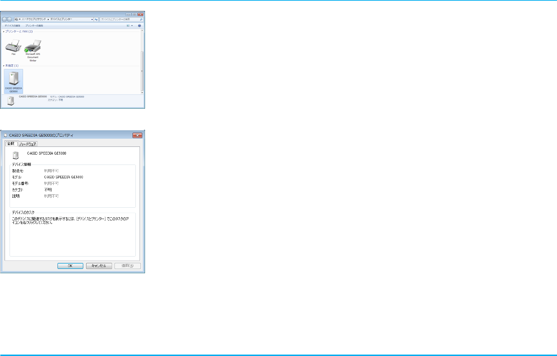Click the デバイスとプリンター breadcrumb
Screen dimensions: 557x356
pos(61,19)
